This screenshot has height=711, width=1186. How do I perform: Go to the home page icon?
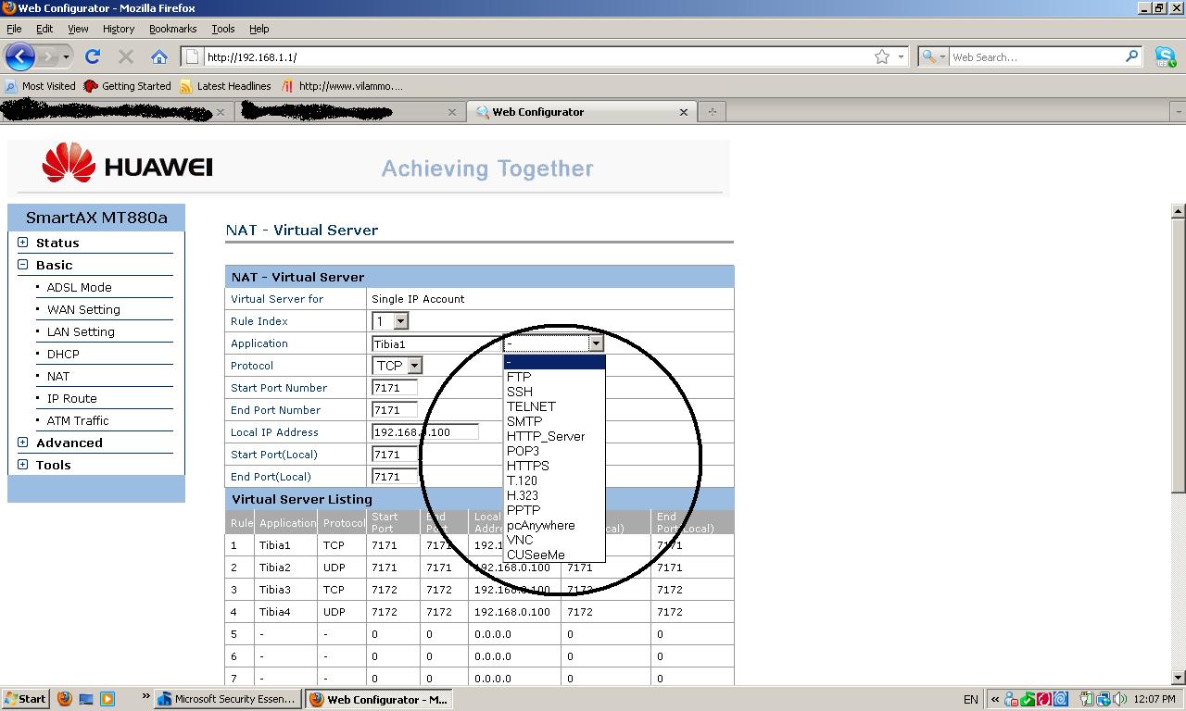(159, 56)
